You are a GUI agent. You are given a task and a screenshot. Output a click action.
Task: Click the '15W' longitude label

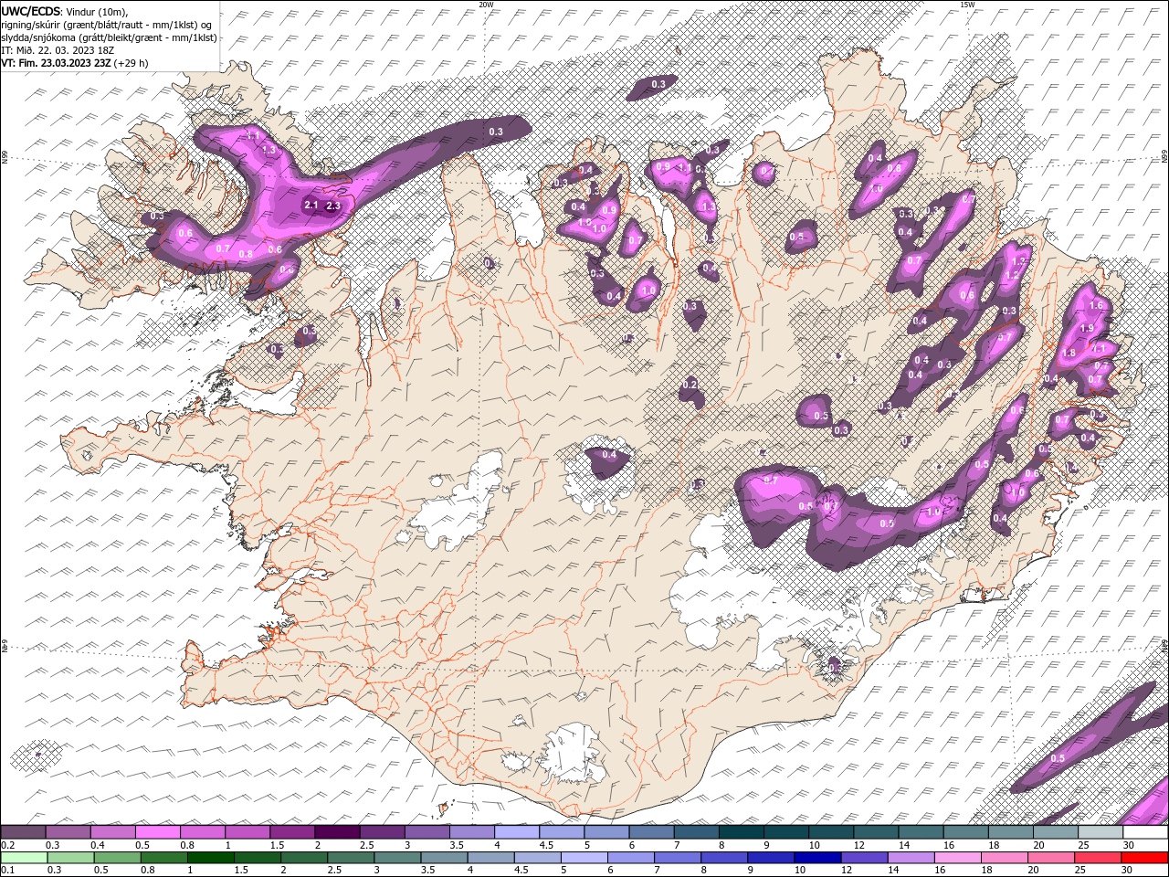click(x=967, y=5)
